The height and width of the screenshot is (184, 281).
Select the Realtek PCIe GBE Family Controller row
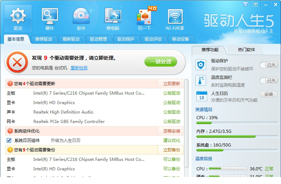94,122
